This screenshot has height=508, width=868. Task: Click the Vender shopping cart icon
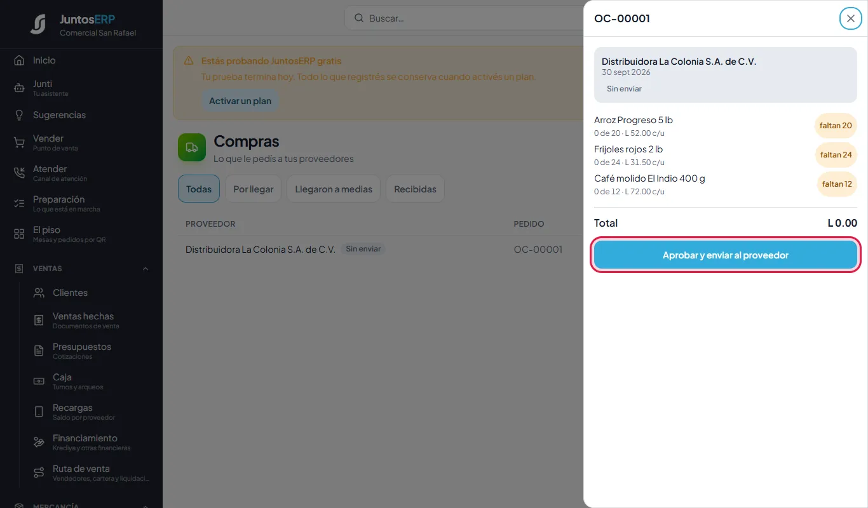[19, 143]
